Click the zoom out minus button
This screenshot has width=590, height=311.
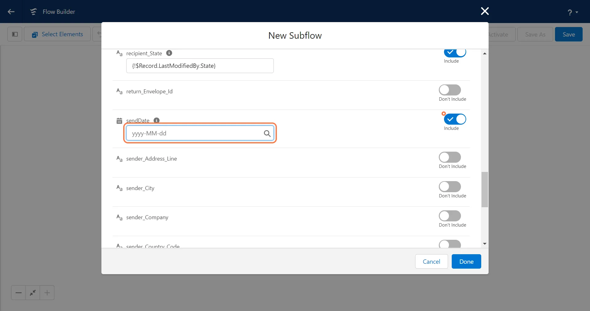(18, 293)
